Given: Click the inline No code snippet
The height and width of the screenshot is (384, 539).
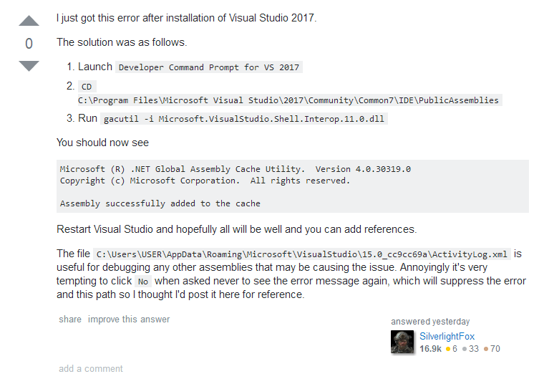Looking at the screenshot, I should click(143, 282).
